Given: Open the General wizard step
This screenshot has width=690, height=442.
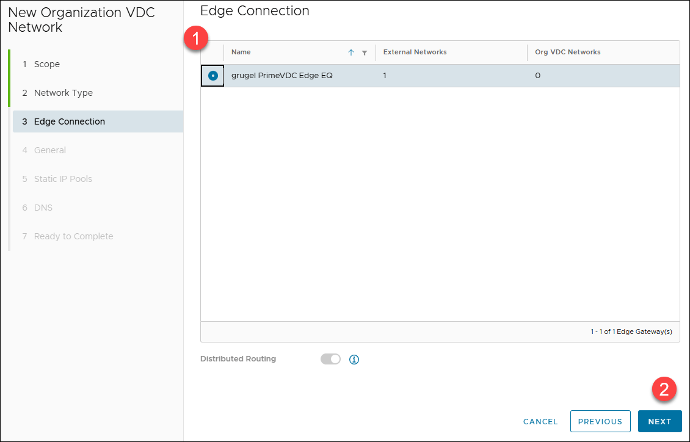Looking at the screenshot, I should pos(49,150).
